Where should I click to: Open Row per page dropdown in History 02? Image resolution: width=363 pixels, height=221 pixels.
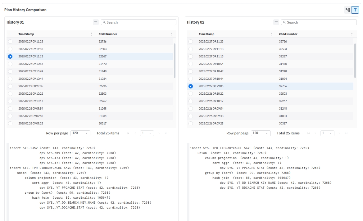(x=261, y=133)
